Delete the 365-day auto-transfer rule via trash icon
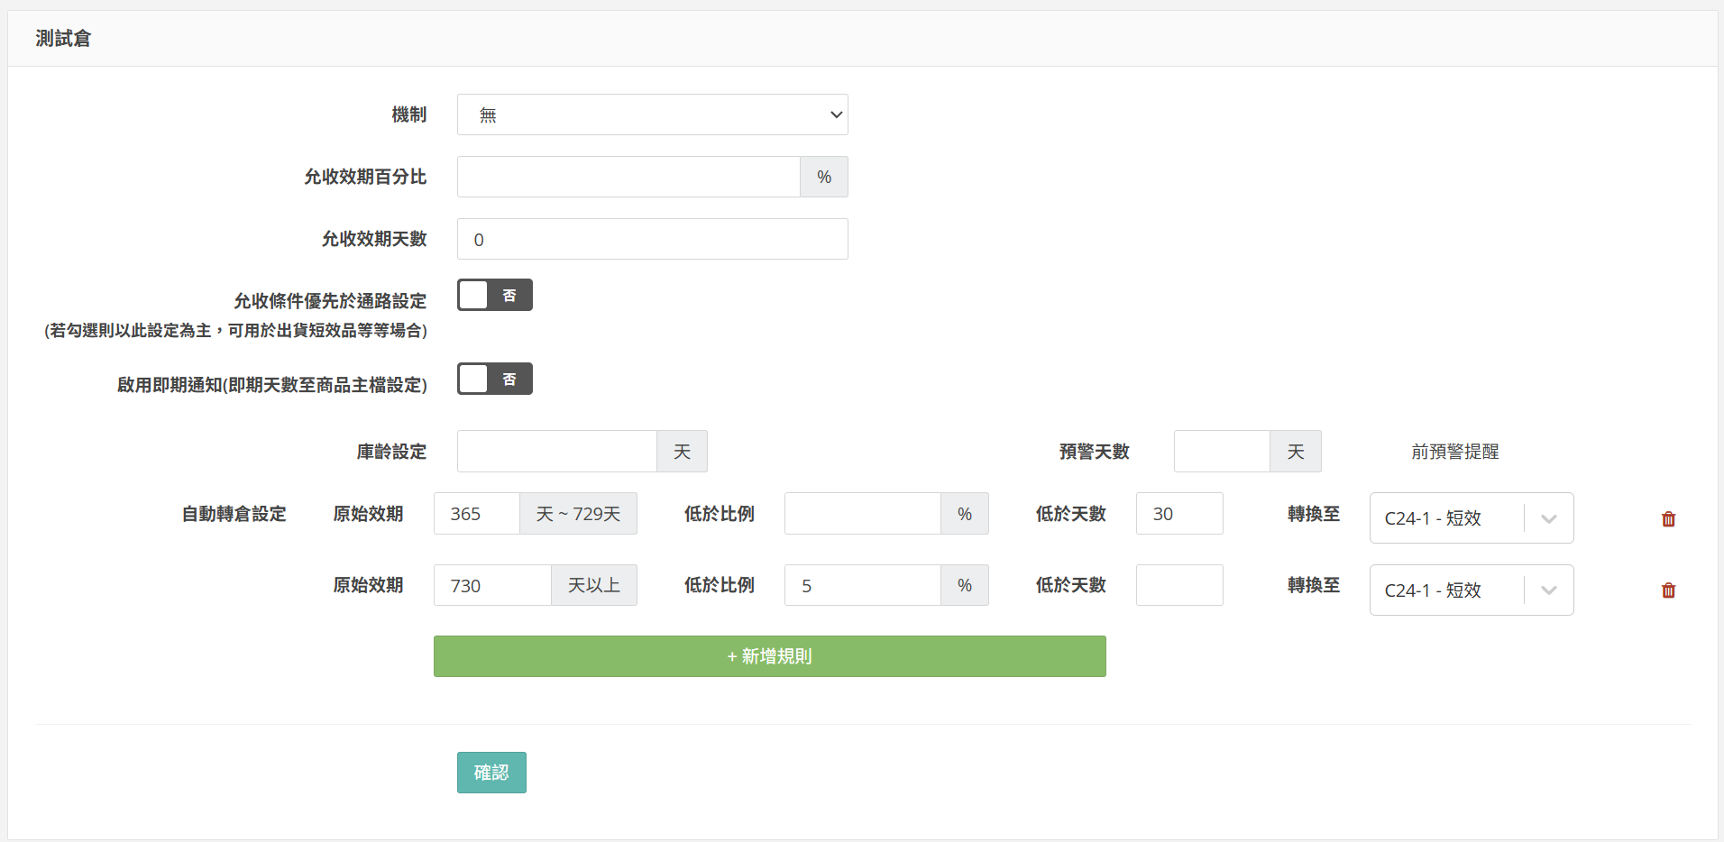Screen dimensions: 1724x842 [1668, 519]
